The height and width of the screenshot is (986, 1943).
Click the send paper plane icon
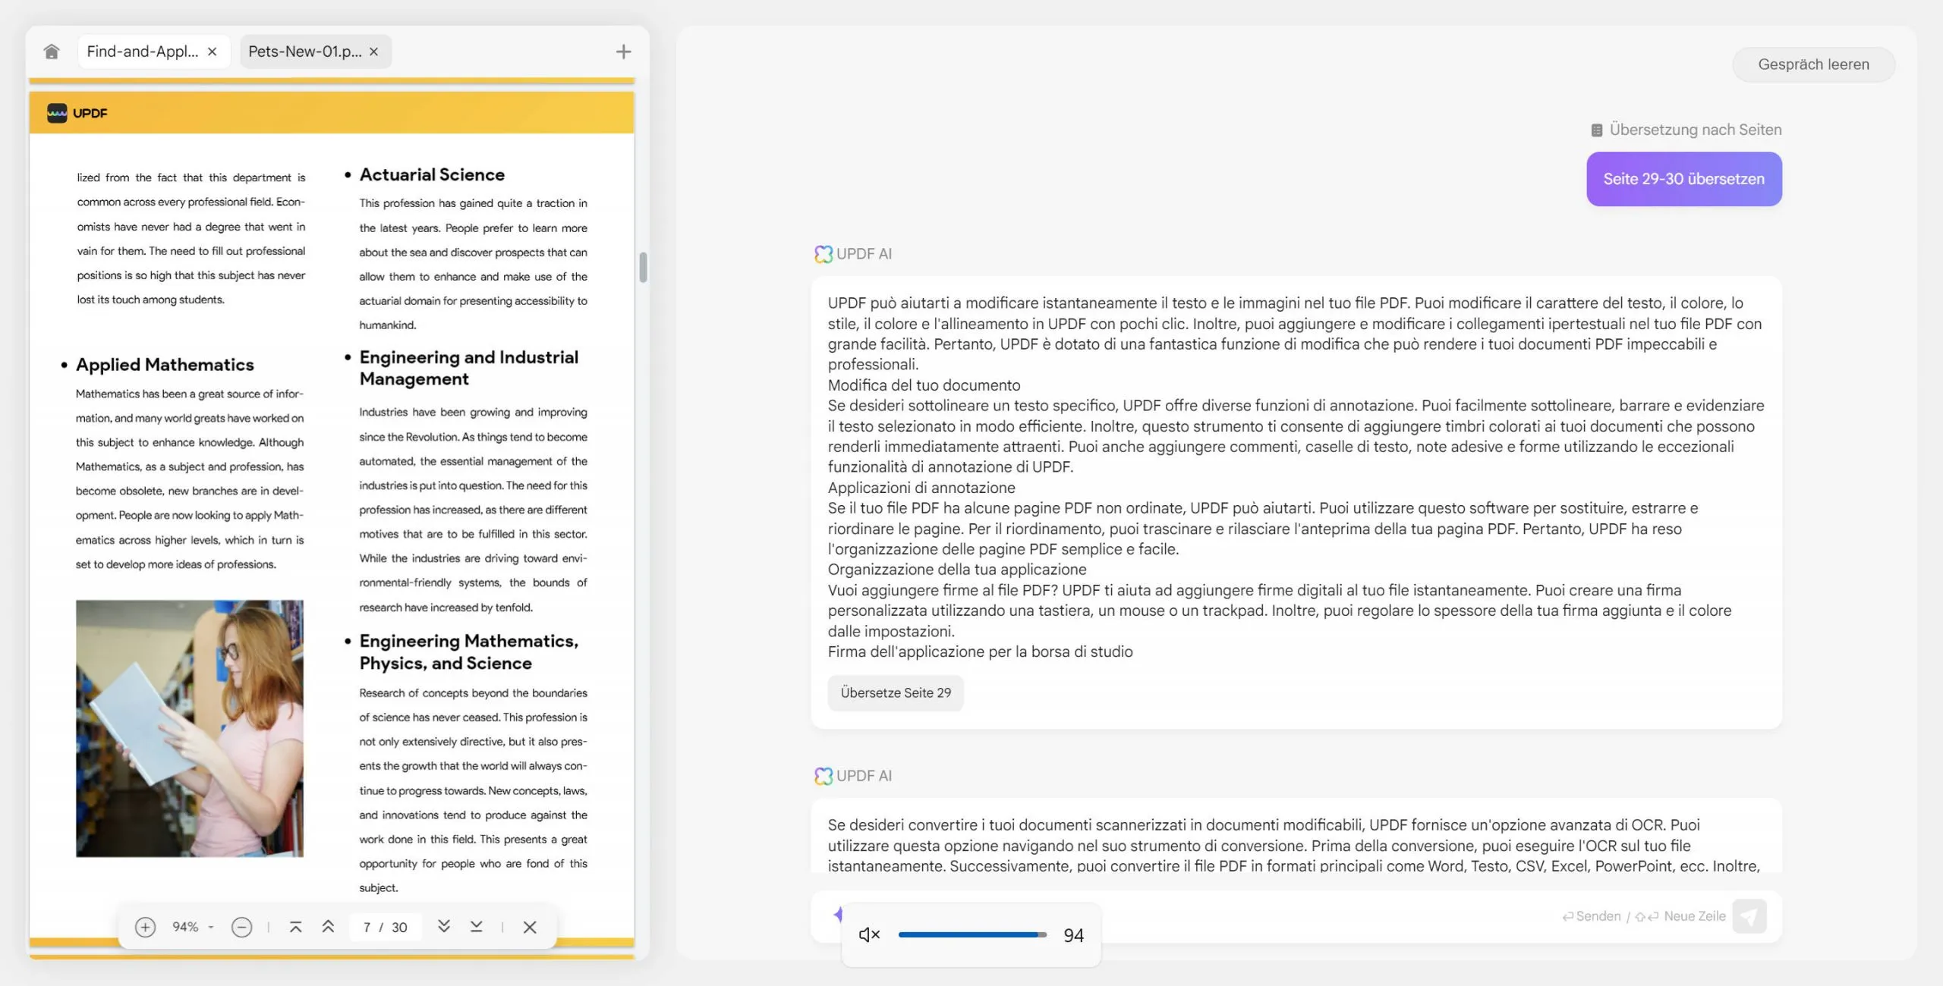click(x=1749, y=916)
